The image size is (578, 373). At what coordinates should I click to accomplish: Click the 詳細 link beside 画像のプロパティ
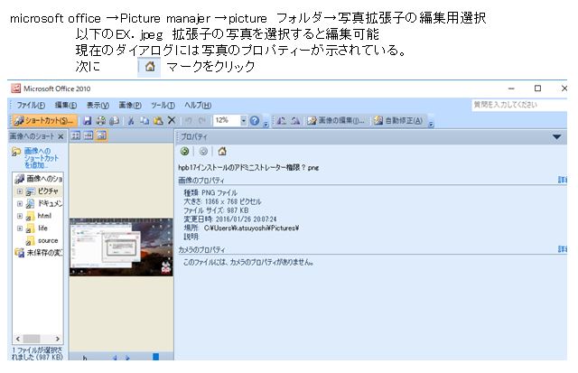coord(562,180)
